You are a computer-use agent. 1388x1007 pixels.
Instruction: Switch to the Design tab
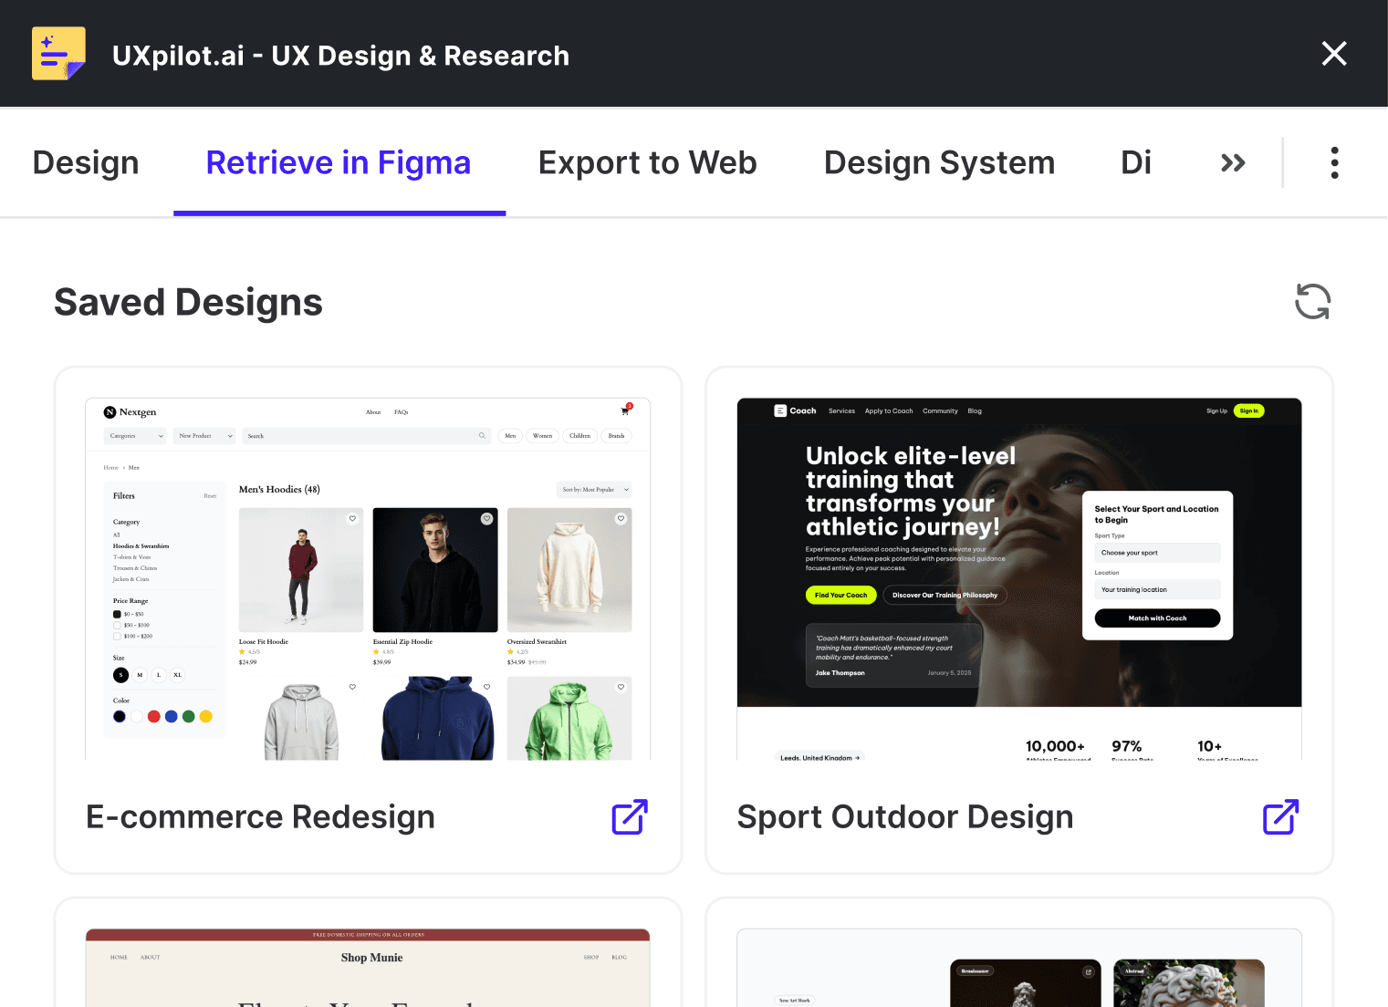(x=85, y=162)
